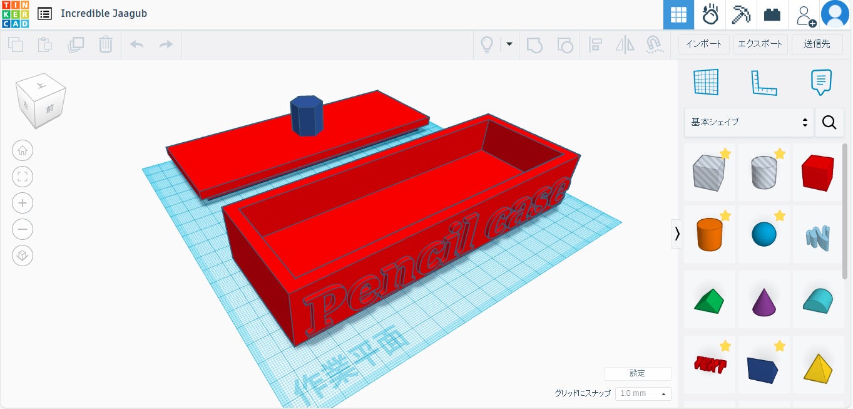The width and height of the screenshot is (853, 409).
Task: Select the red Text shape
Action: pyautogui.click(x=709, y=365)
